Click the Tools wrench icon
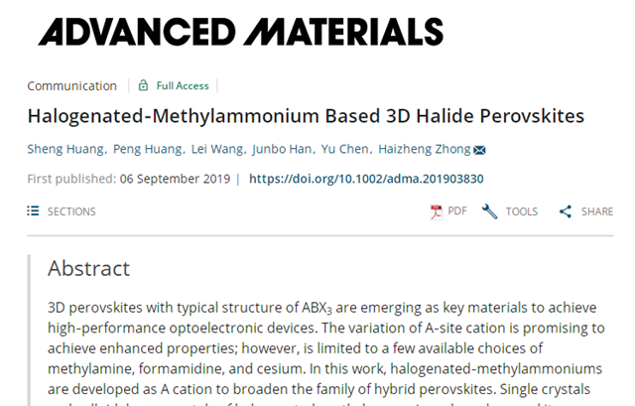635x406 pixels. click(x=489, y=211)
